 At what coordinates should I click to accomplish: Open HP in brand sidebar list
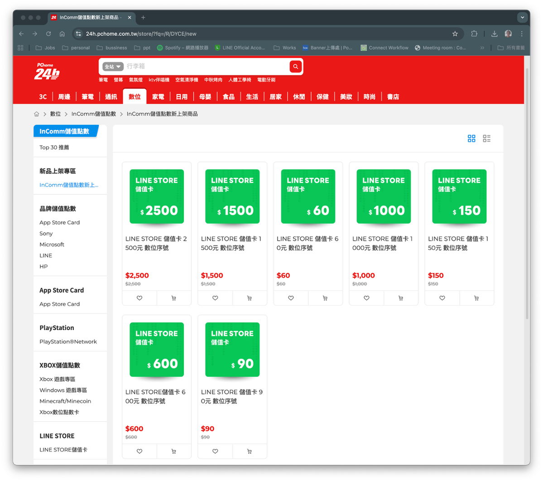43,267
